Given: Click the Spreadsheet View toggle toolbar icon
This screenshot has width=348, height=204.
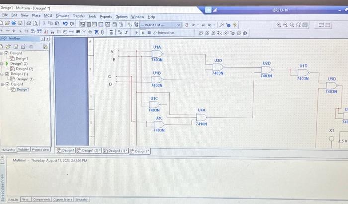Looking at the screenshot, I should (88, 24).
